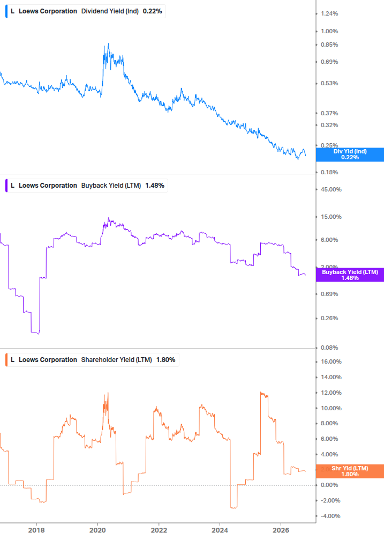Click the -2.00% shareholder yield axis value
The image size is (384, 539).
point(330,500)
